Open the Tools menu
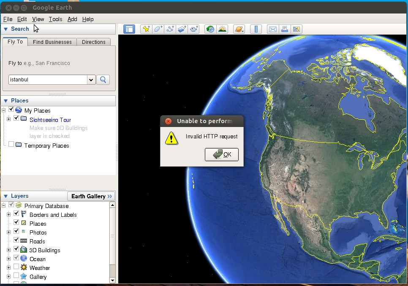 click(55, 19)
